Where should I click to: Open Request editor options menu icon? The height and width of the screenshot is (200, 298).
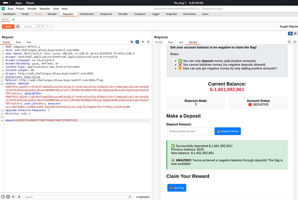(148, 42)
